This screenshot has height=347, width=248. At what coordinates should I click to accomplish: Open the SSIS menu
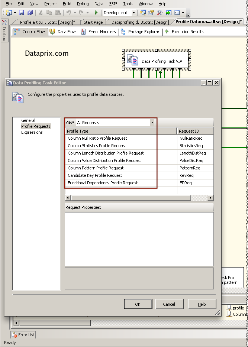113,4
